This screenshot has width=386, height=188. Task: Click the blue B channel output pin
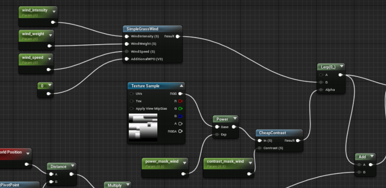(180, 116)
